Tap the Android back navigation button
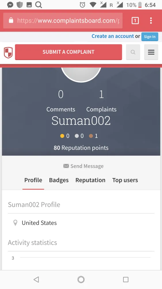The height and width of the screenshot is (289, 162). (36, 279)
